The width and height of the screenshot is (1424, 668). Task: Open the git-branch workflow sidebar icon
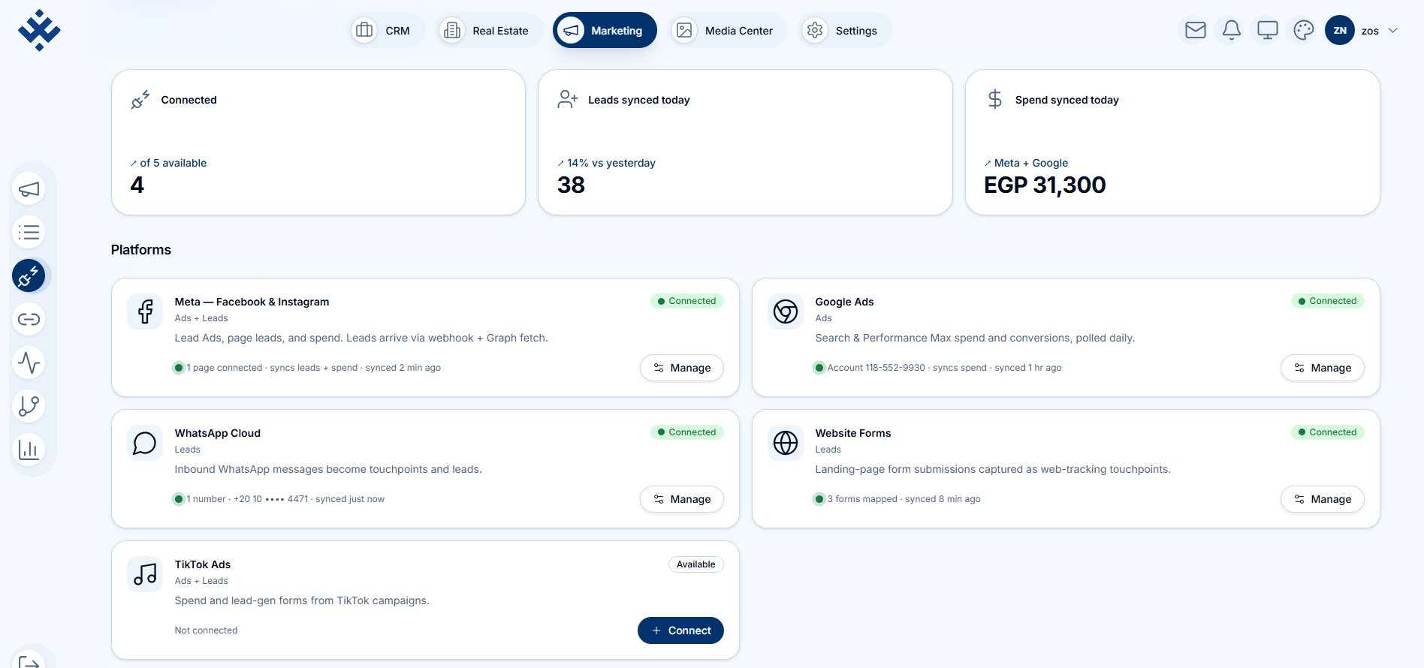[29, 406]
